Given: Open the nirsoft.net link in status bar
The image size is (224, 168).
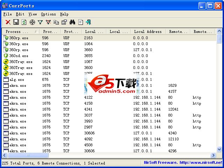Looking at the screenshot, I should [x=200, y=163].
